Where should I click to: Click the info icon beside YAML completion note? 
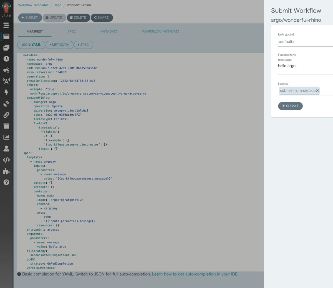coord(19,274)
